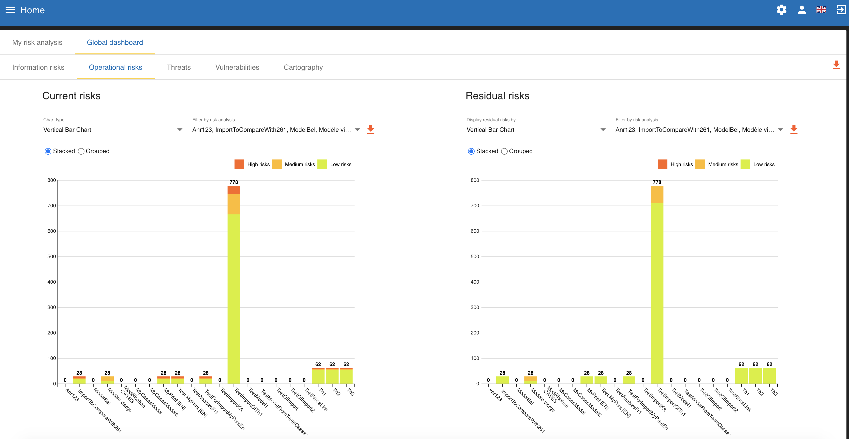The height and width of the screenshot is (439, 849).
Task: Open Chart type dropdown in Current risks
Action: coord(112,130)
